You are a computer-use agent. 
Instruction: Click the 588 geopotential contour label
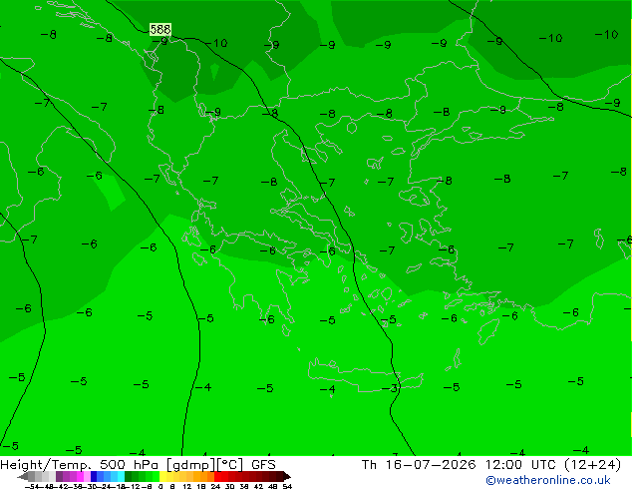[x=160, y=30]
